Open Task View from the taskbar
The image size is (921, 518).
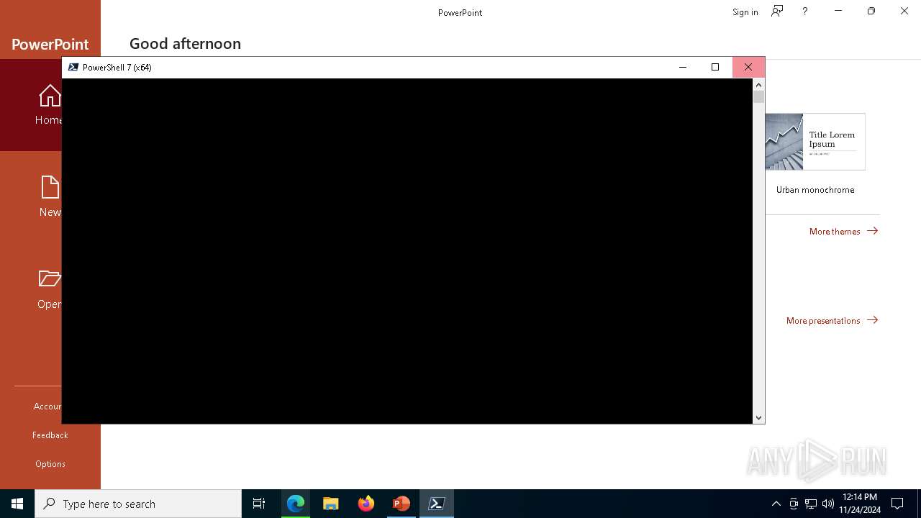coord(259,504)
